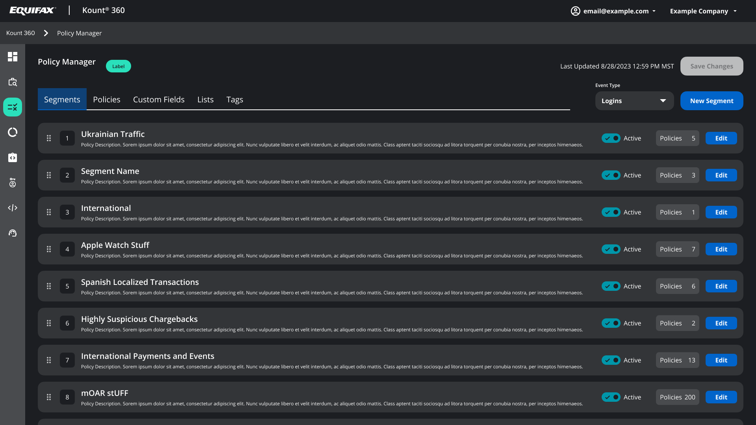Click the Kount 360 header title
This screenshot has height=425, width=756.
[x=104, y=10]
